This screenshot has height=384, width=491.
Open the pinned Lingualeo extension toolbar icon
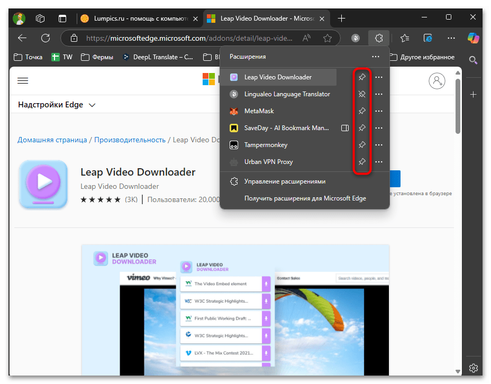pyautogui.click(x=356, y=38)
